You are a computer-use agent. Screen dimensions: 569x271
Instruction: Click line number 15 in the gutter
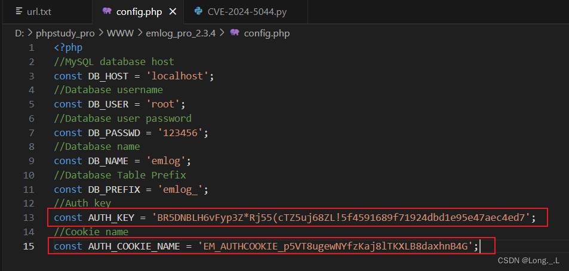coord(29,246)
